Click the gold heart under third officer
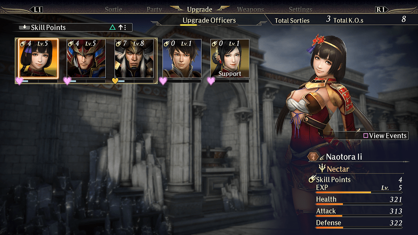This screenshot has width=418, height=235. [x=115, y=81]
